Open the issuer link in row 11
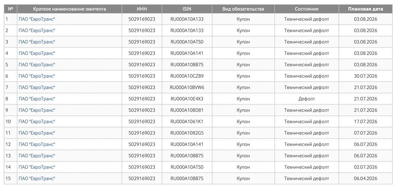This screenshot has height=189, width=402. coord(37,133)
